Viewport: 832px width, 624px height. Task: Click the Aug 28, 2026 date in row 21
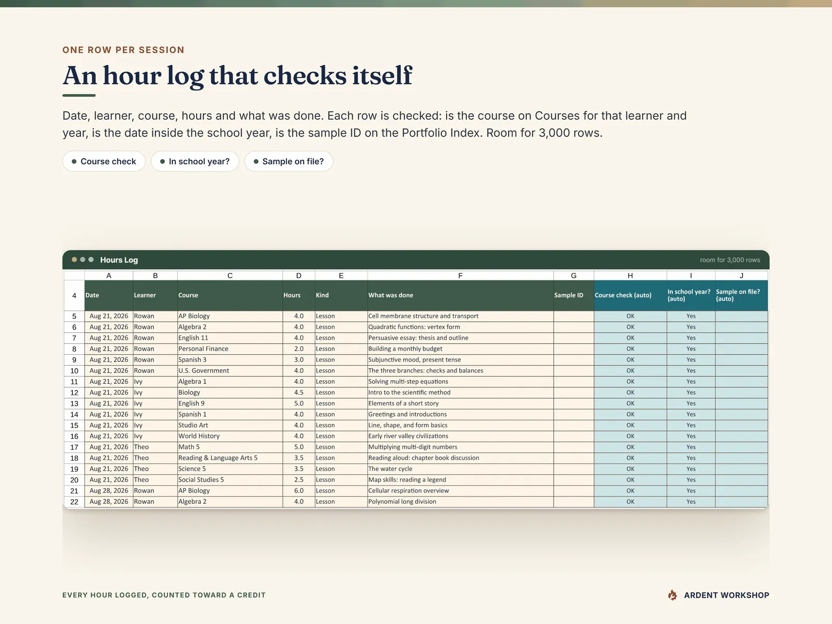point(109,491)
